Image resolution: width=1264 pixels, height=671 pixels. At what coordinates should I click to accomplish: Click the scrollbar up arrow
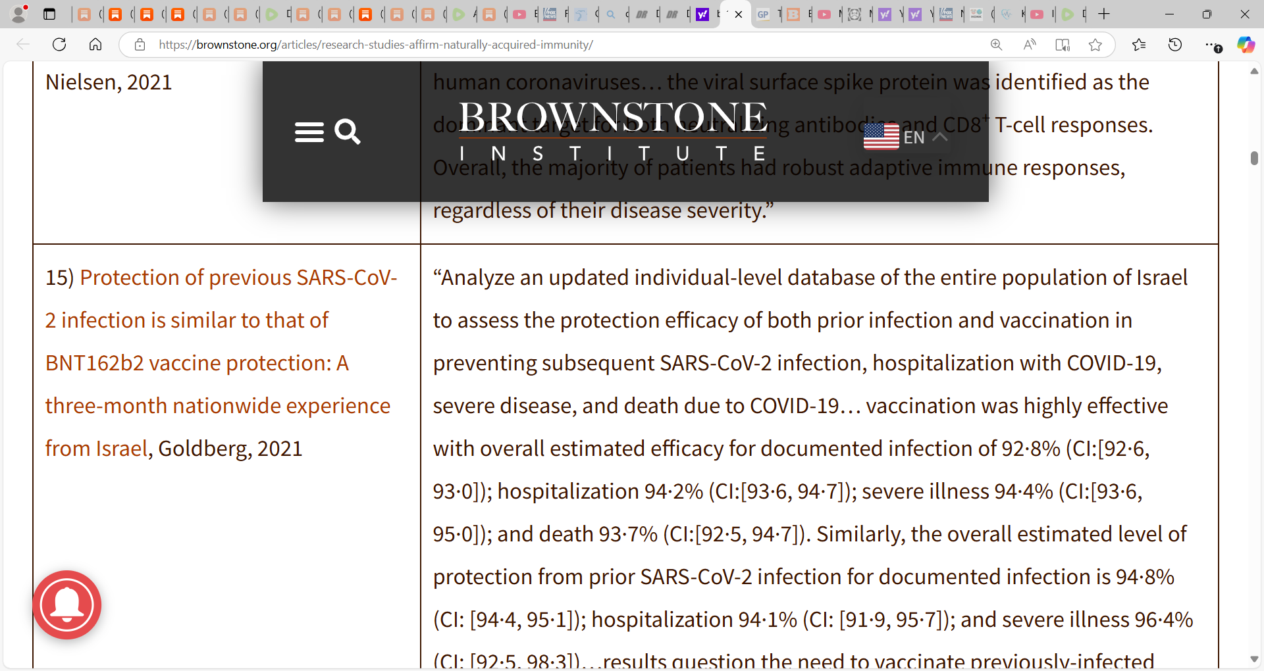pos(1254,70)
